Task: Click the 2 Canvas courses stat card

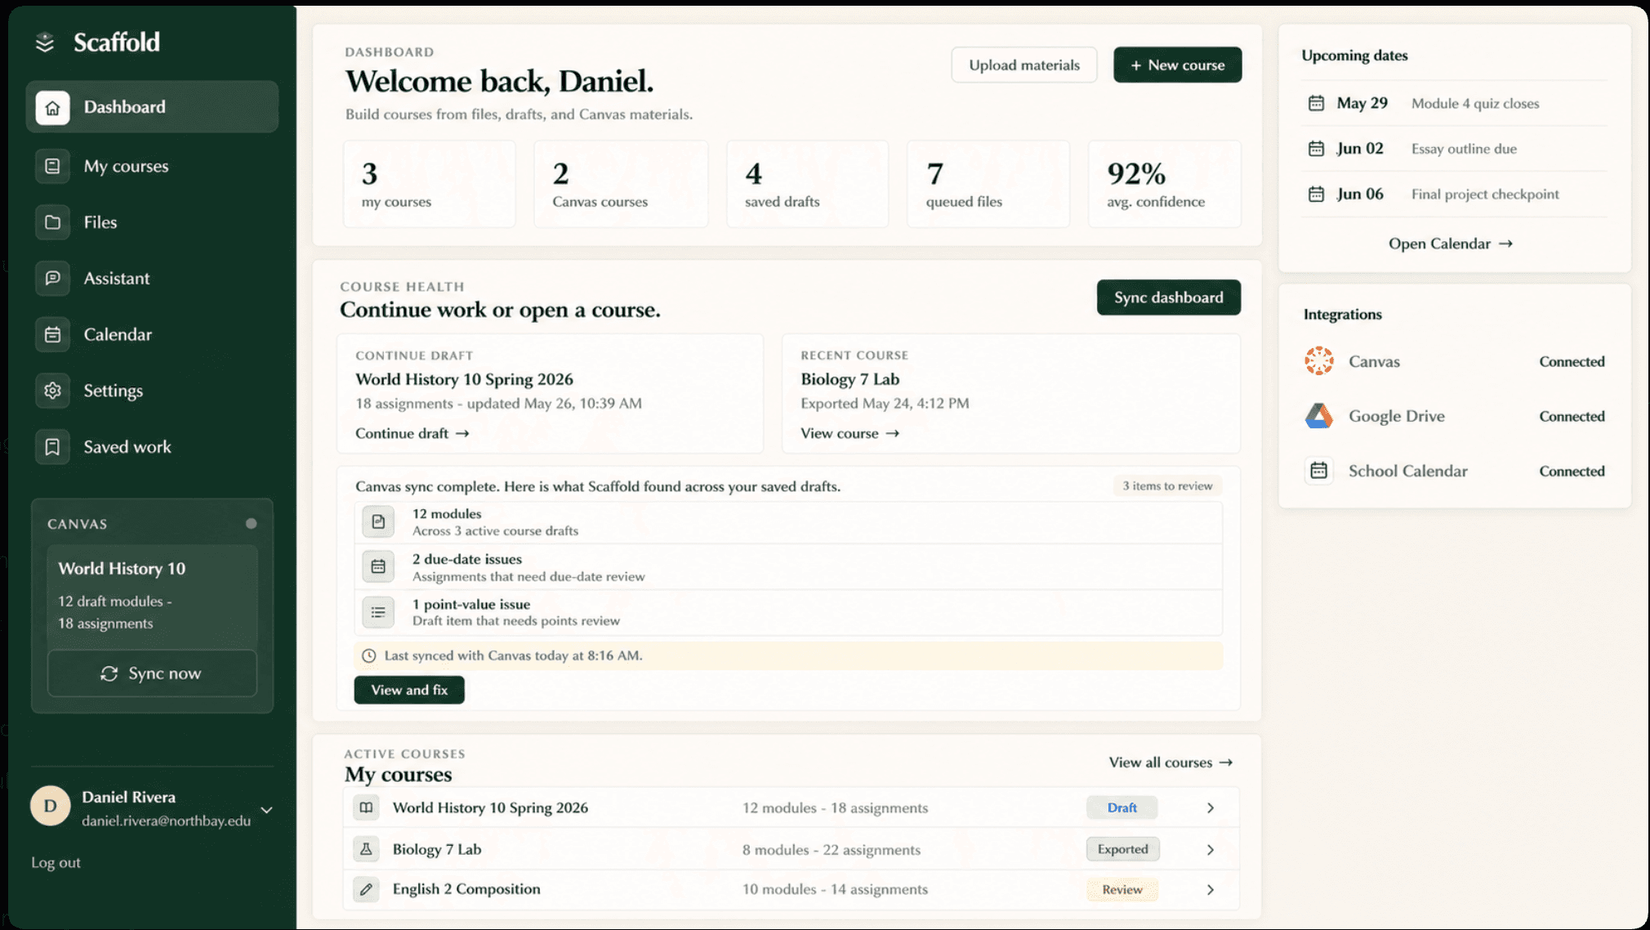Action: point(621,184)
